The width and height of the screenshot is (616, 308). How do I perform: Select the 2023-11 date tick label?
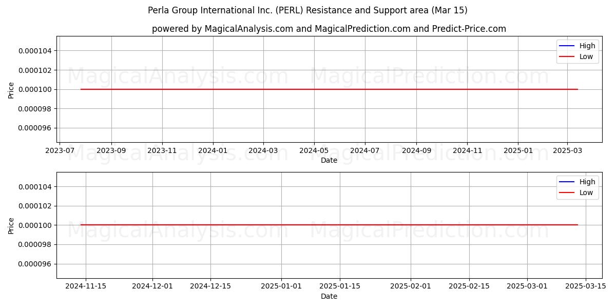click(162, 150)
